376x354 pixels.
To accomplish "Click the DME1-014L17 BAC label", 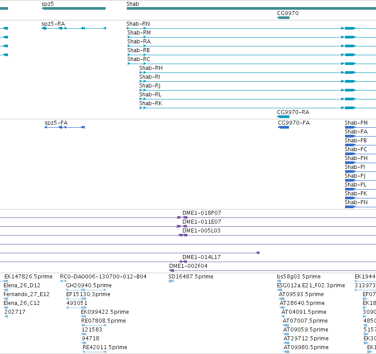I will (201, 257).
